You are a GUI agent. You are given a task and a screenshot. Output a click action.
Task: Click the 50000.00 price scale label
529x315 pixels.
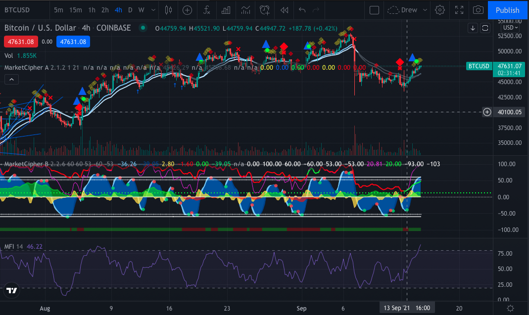pos(509,51)
